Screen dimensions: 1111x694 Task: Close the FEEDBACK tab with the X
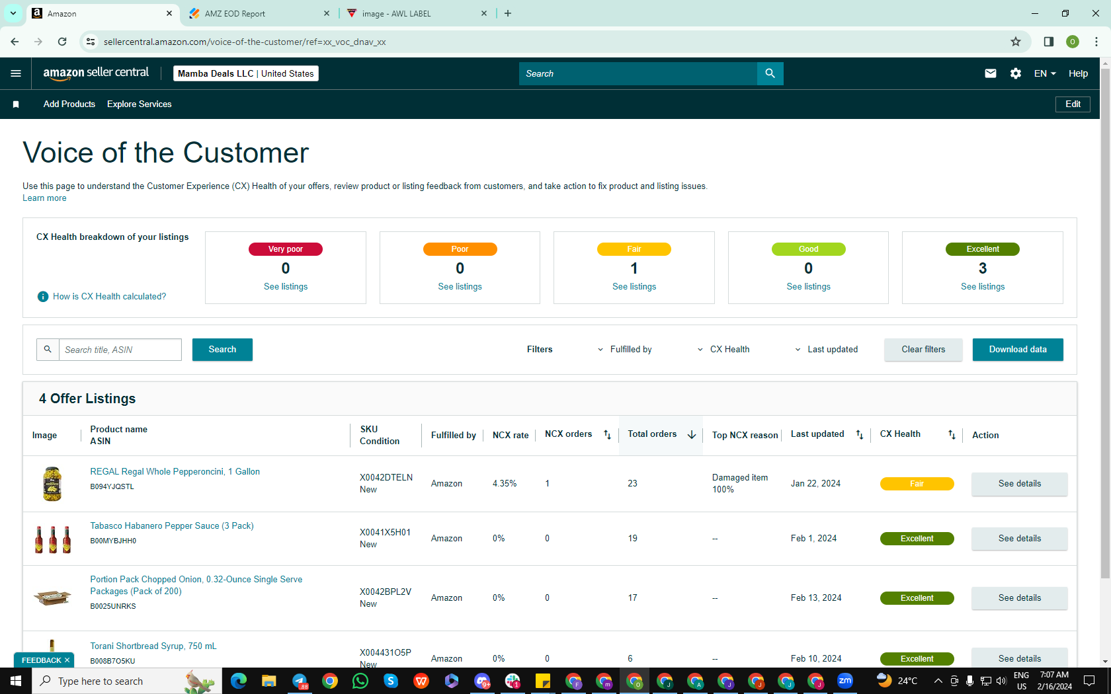[67, 660]
